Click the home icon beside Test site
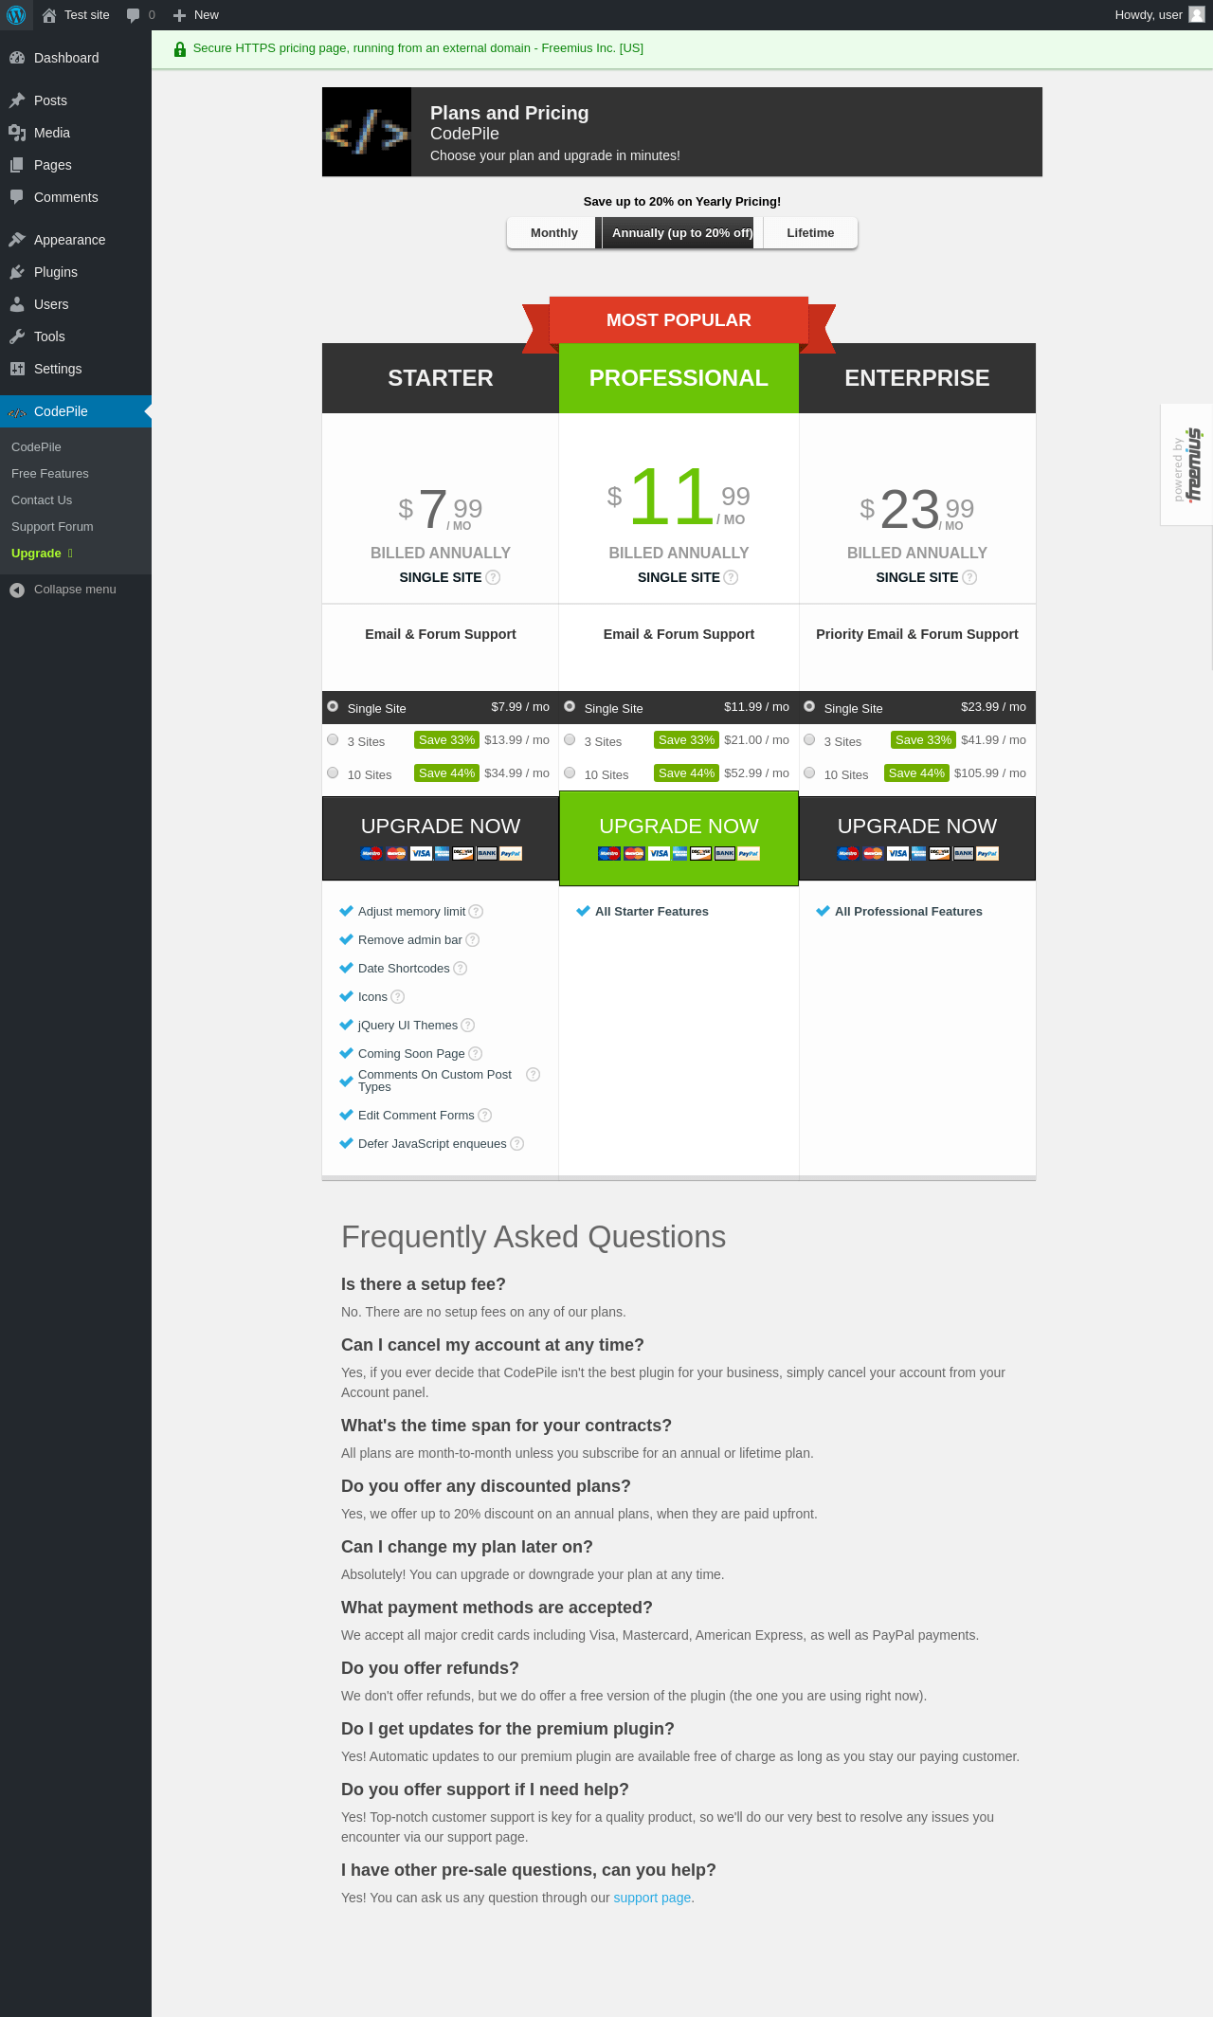 tap(49, 15)
